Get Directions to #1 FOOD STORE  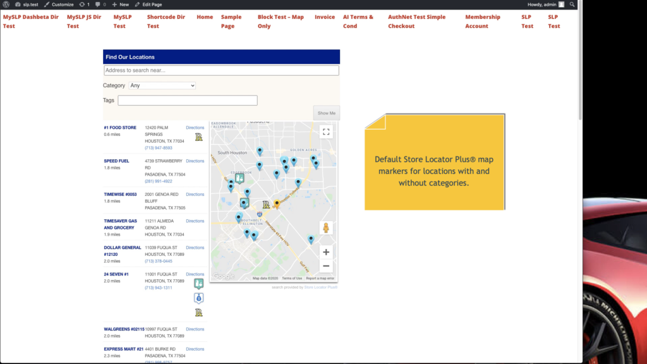[195, 128]
